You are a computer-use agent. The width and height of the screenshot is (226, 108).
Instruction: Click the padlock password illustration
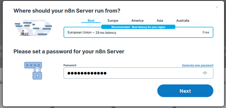tap(33, 70)
